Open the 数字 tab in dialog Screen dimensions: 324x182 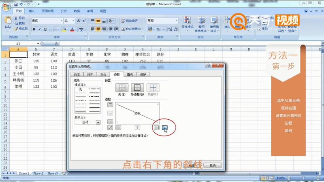77,75
